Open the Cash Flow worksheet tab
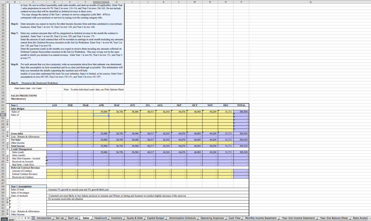Screen dimensions: 371x221 (x=234, y=218)
